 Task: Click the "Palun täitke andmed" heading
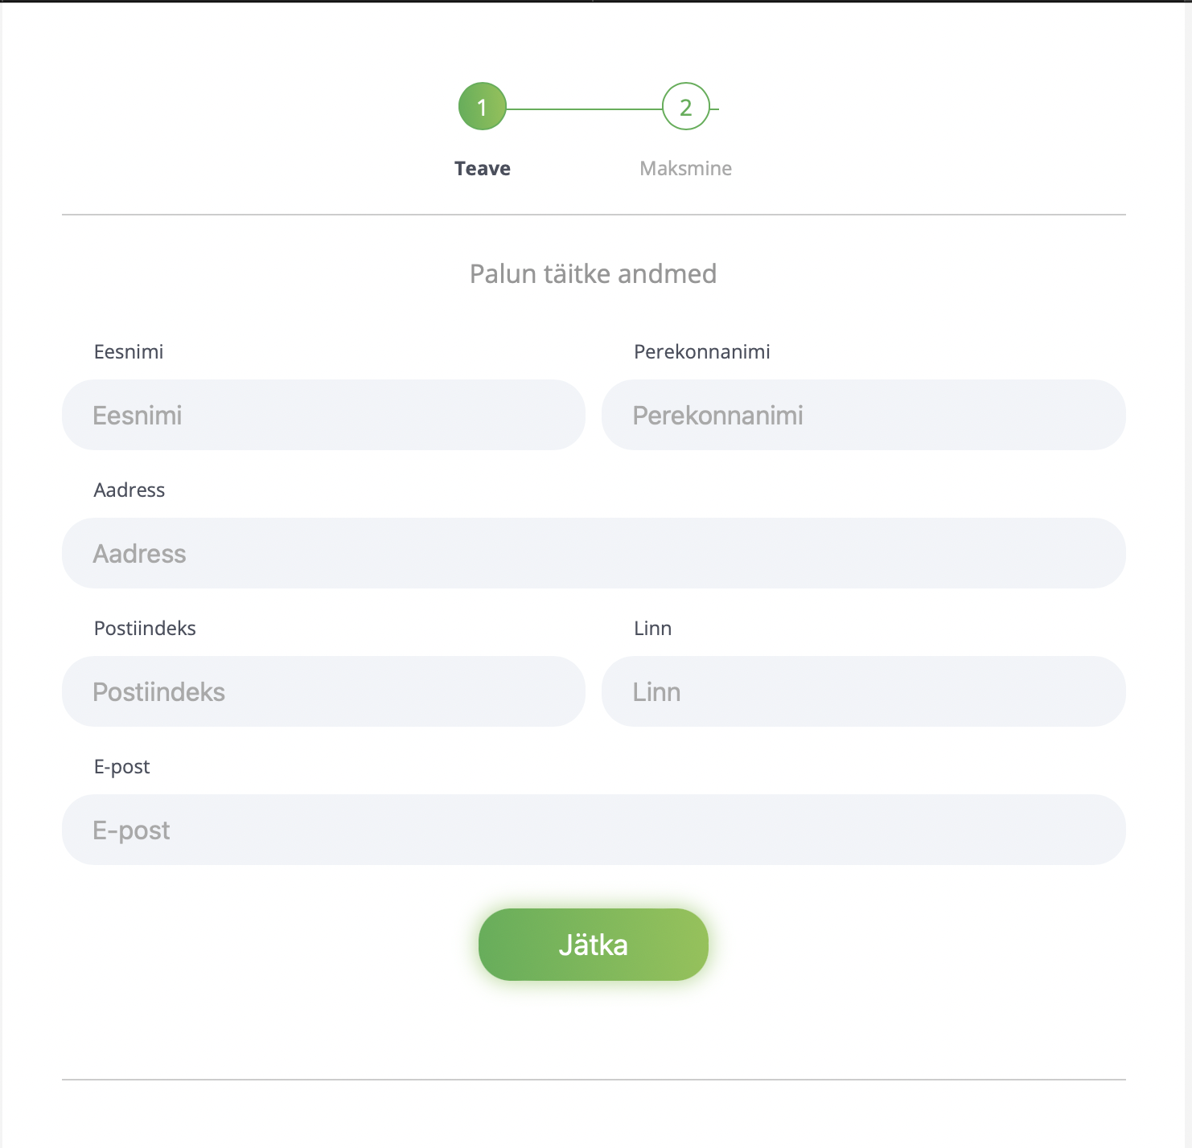(x=593, y=274)
